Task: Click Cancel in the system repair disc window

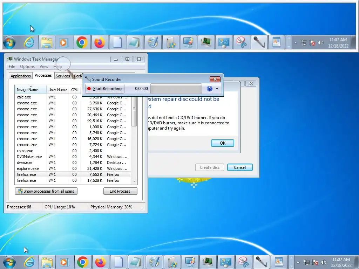Action: click(x=240, y=167)
